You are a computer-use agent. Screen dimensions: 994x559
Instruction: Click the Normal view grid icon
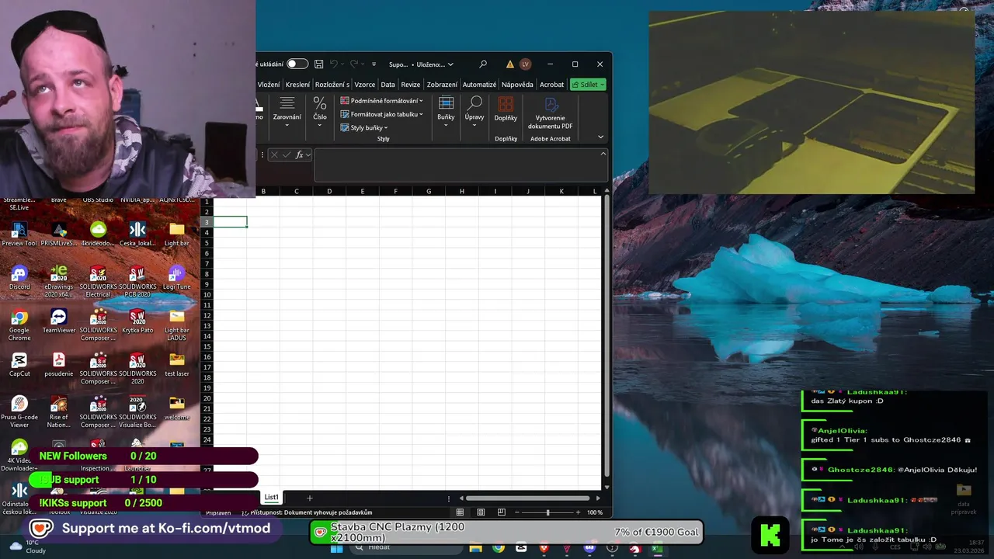pyautogui.click(x=460, y=512)
